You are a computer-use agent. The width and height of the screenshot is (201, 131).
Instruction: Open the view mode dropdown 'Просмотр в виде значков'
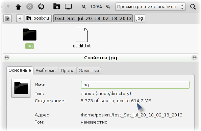click(x=150, y=7)
